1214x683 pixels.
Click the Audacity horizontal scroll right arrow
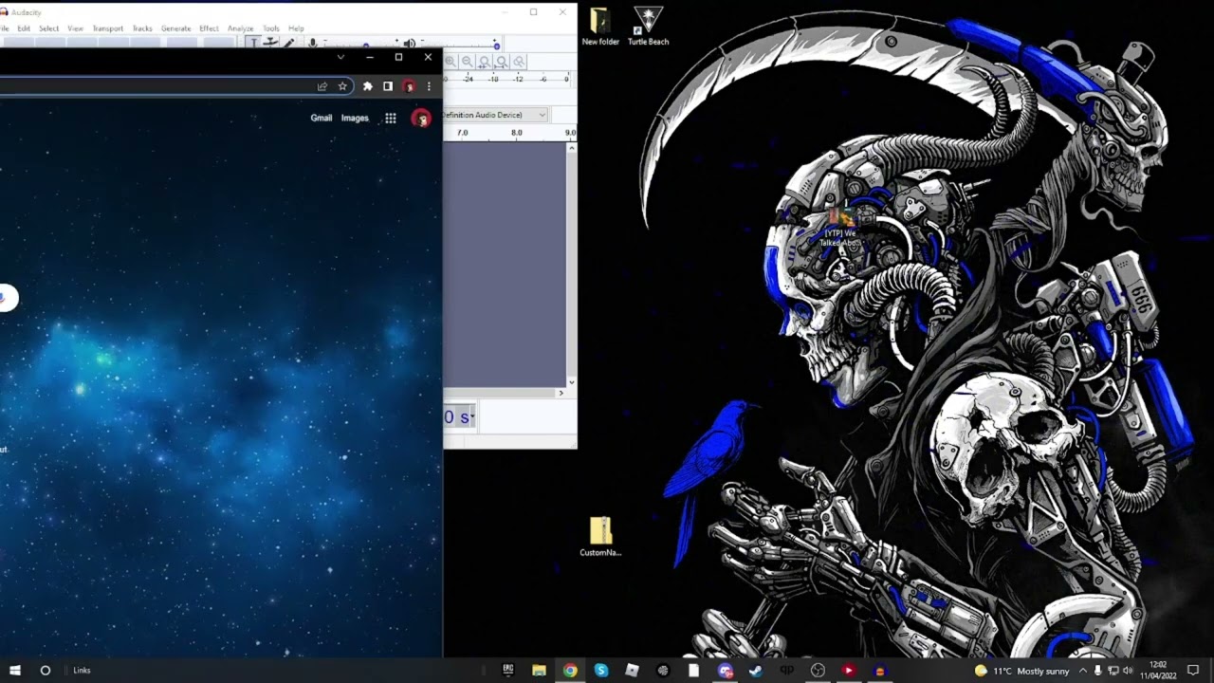coord(561,393)
